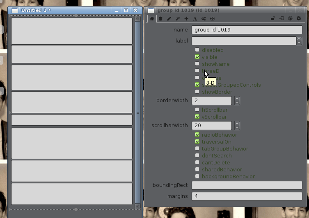Open the four-way arrows position pane

click(186, 18)
